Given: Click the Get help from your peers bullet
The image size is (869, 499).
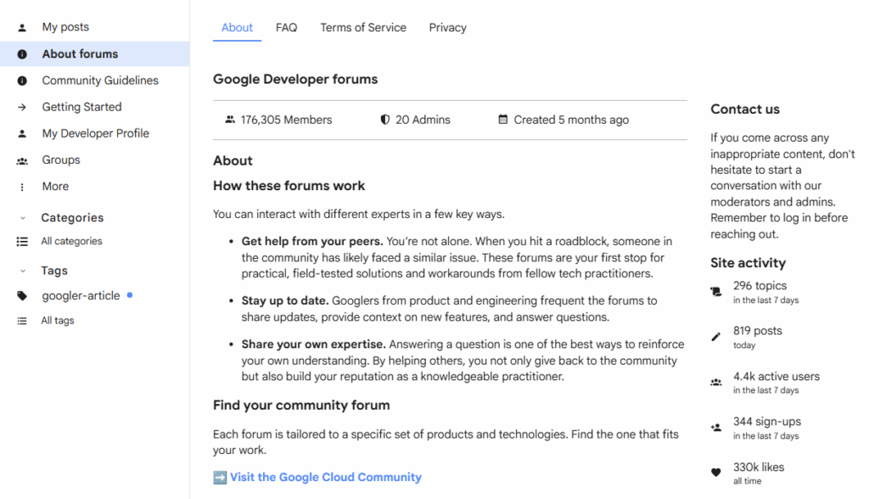Looking at the screenshot, I should tap(457, 257).
